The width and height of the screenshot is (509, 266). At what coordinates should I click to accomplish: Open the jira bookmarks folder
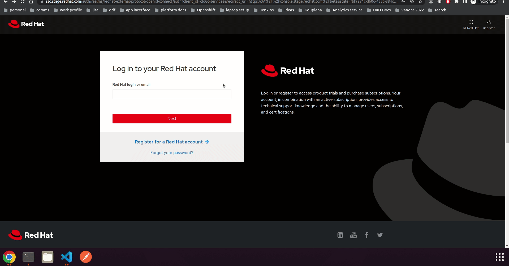[x=92, y=10]
